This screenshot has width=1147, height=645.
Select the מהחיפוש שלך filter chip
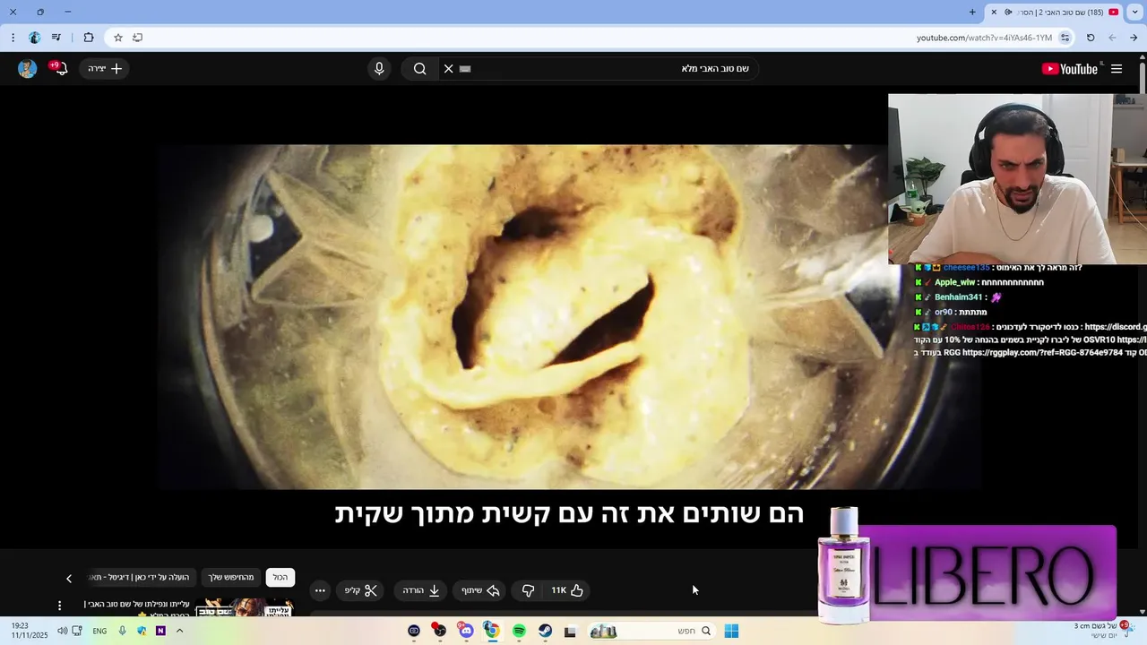[x=231, y=578]
